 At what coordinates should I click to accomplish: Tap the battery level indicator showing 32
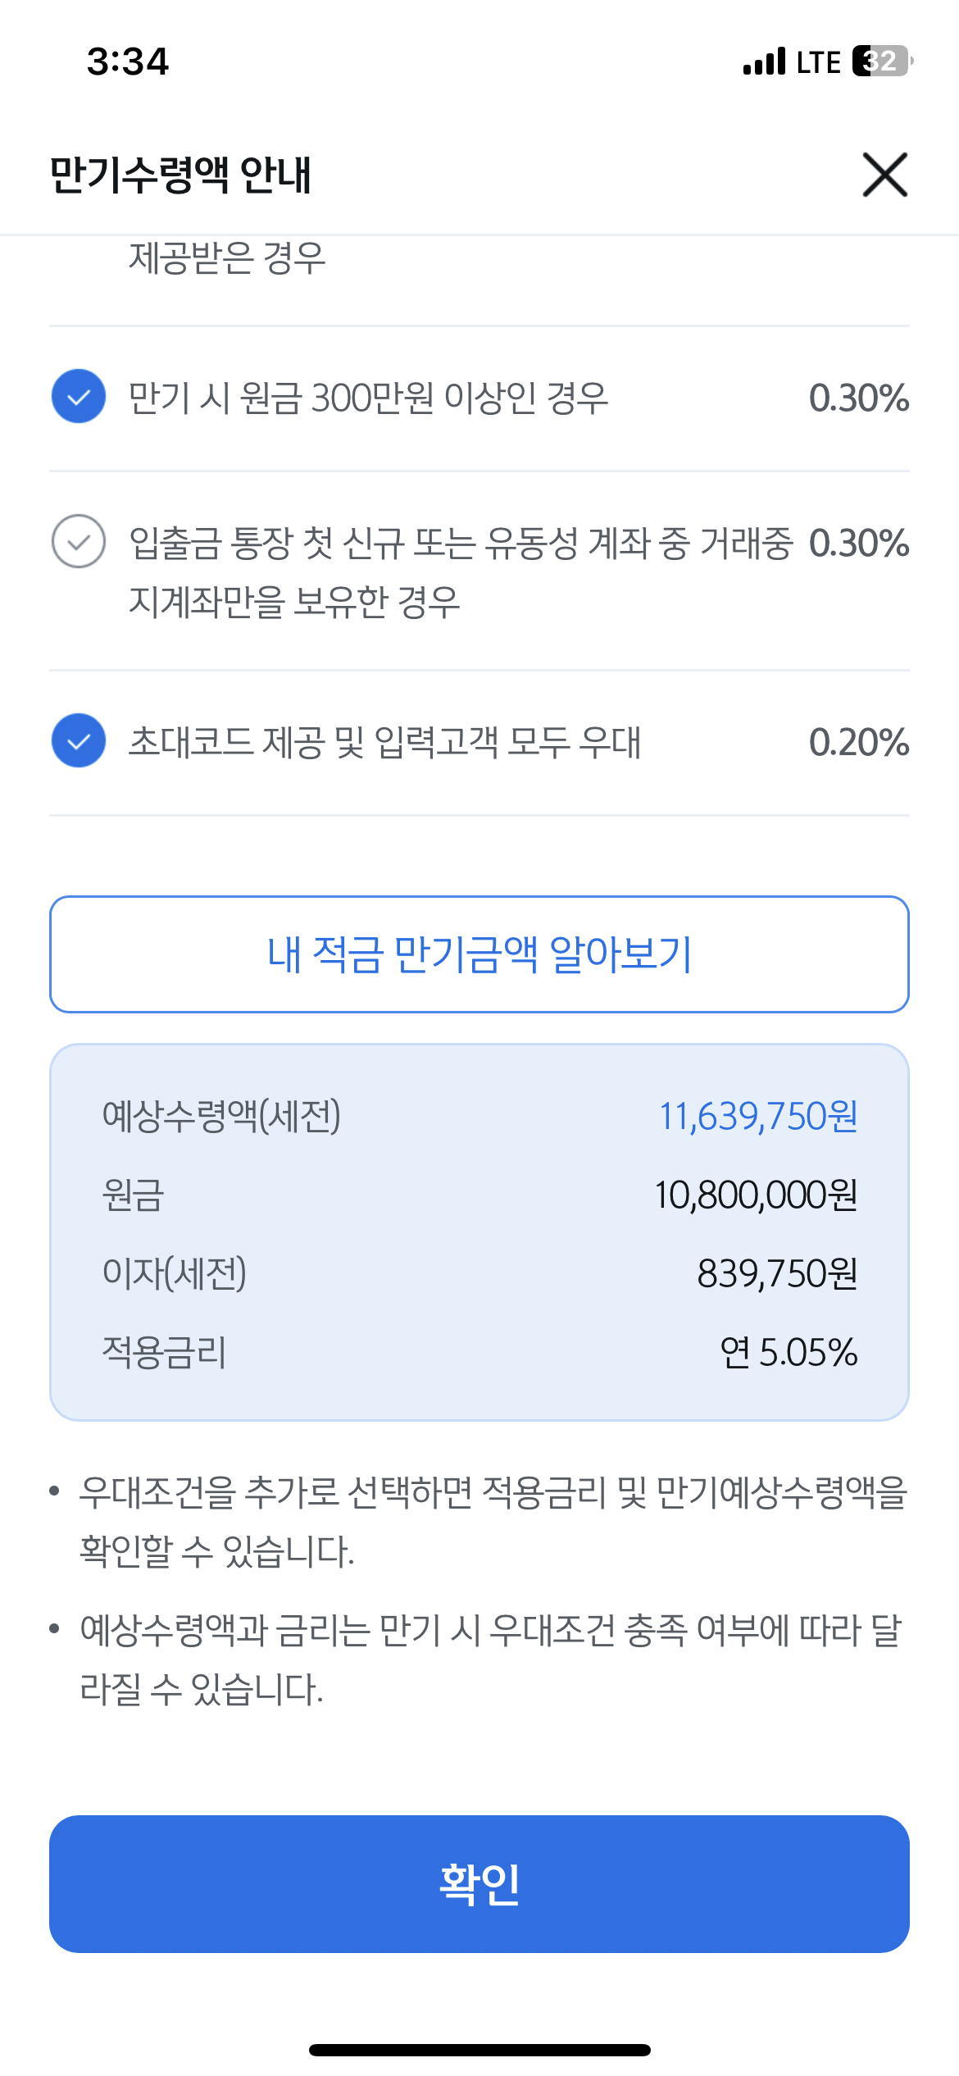(x=880, y=60)
